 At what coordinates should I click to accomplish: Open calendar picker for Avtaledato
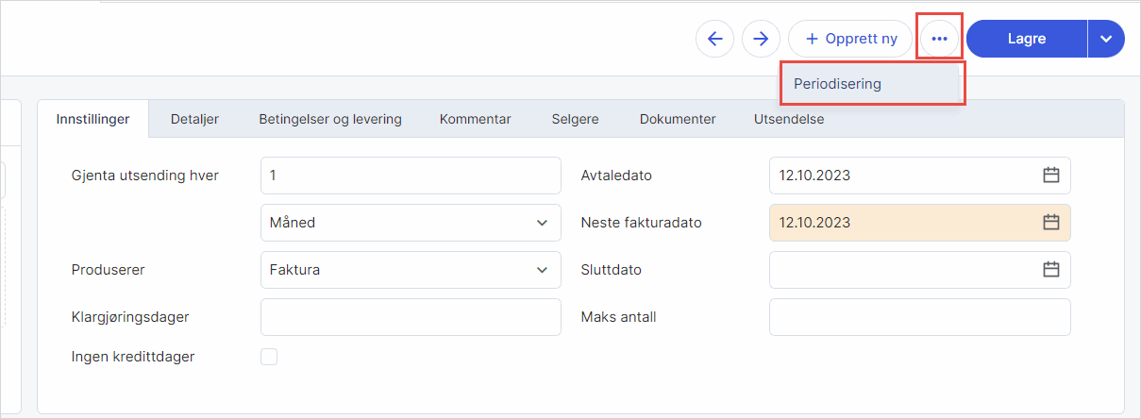1051,176
